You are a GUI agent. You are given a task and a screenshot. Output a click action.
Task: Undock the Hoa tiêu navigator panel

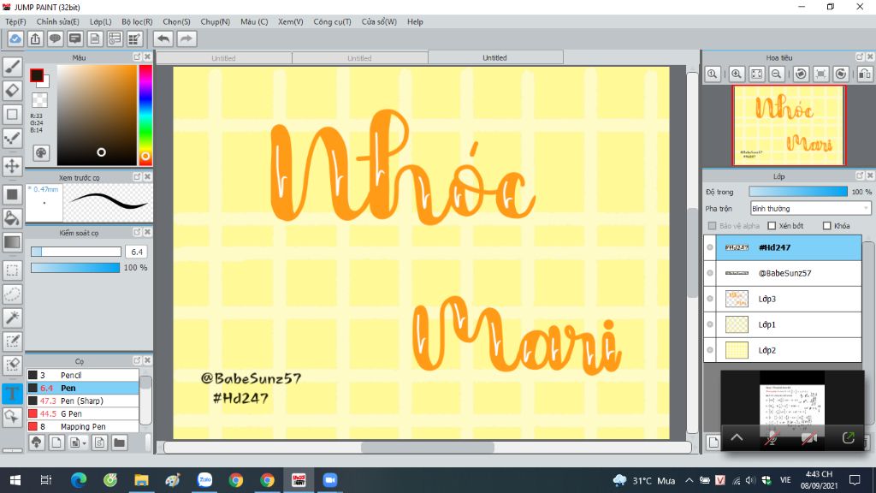[x=860, y=57]
